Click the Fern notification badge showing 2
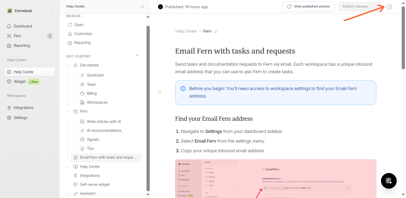 (50, 36)
